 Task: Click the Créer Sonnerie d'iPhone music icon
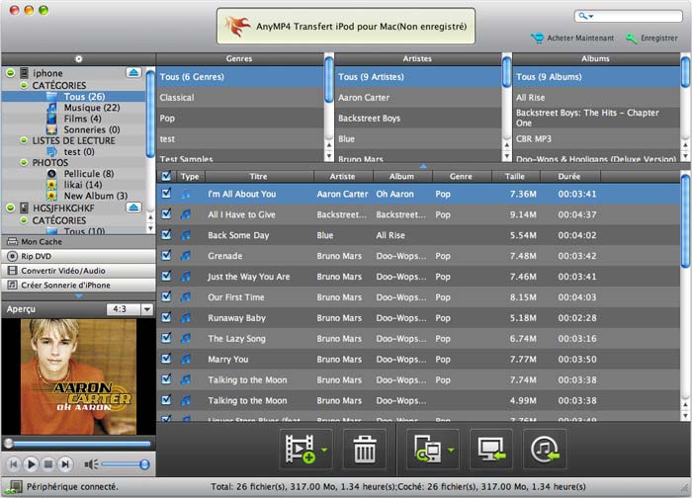pos(12,285)
